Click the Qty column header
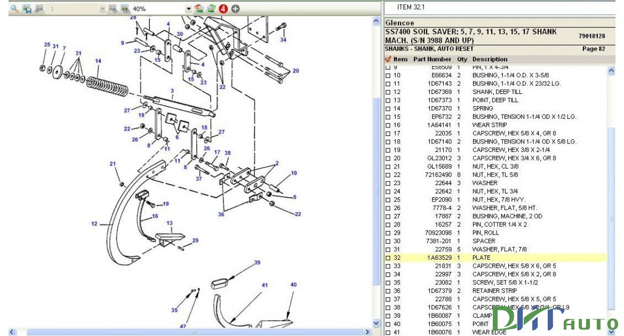The image size is (624, 336). [x=462, y=59]
